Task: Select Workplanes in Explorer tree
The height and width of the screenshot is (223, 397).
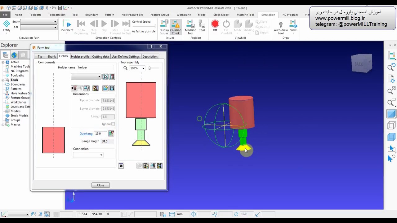Action: pyautogui.click(x=18, y=102)
